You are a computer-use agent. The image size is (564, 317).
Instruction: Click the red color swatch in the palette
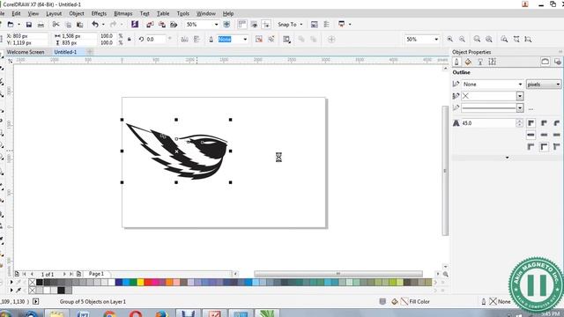[x=148, y=282]
